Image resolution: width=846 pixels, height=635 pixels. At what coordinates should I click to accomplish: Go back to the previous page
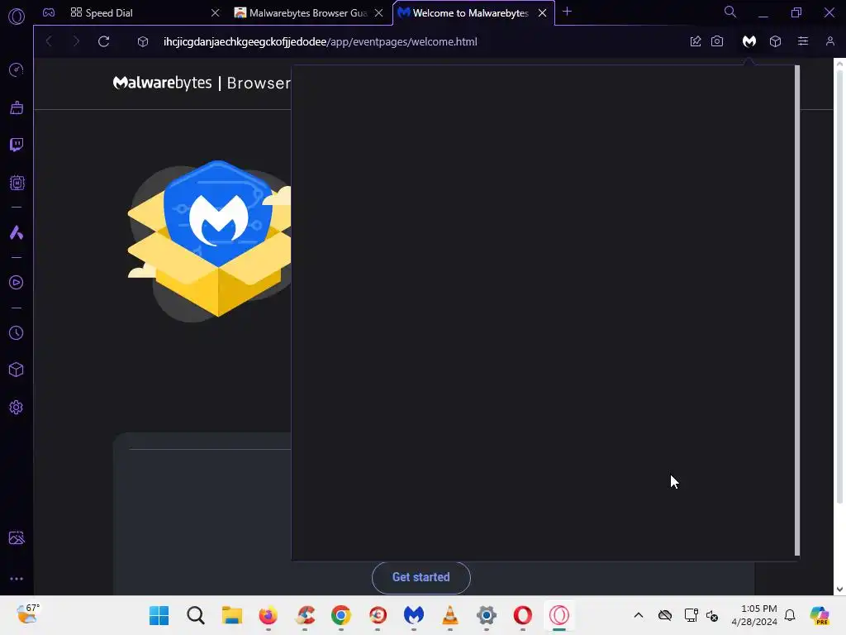[x=49, y=41]
